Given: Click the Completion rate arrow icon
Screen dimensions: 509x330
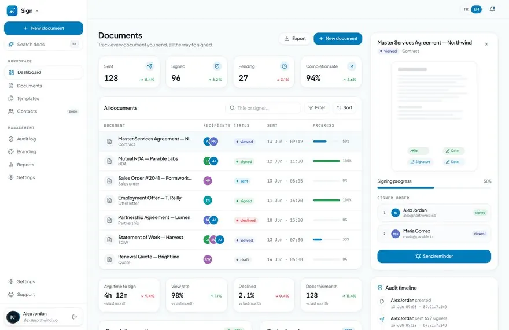Looking at the screenshot, I should (352, 66).
